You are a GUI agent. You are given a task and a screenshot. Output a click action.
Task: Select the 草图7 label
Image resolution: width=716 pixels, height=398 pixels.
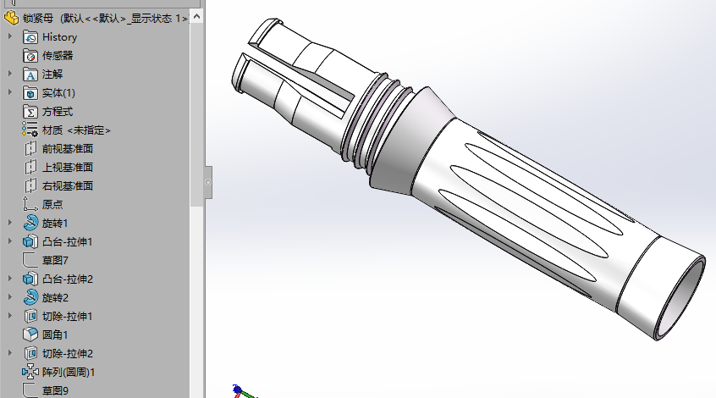[55, 261]
